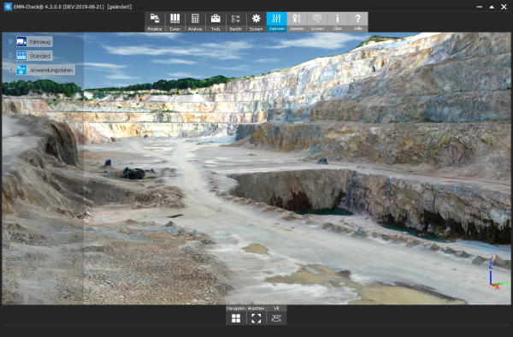The height and width of the screenshot is (337, 513).
Task: Open Hilfe question-mark button
Action: 358,22
